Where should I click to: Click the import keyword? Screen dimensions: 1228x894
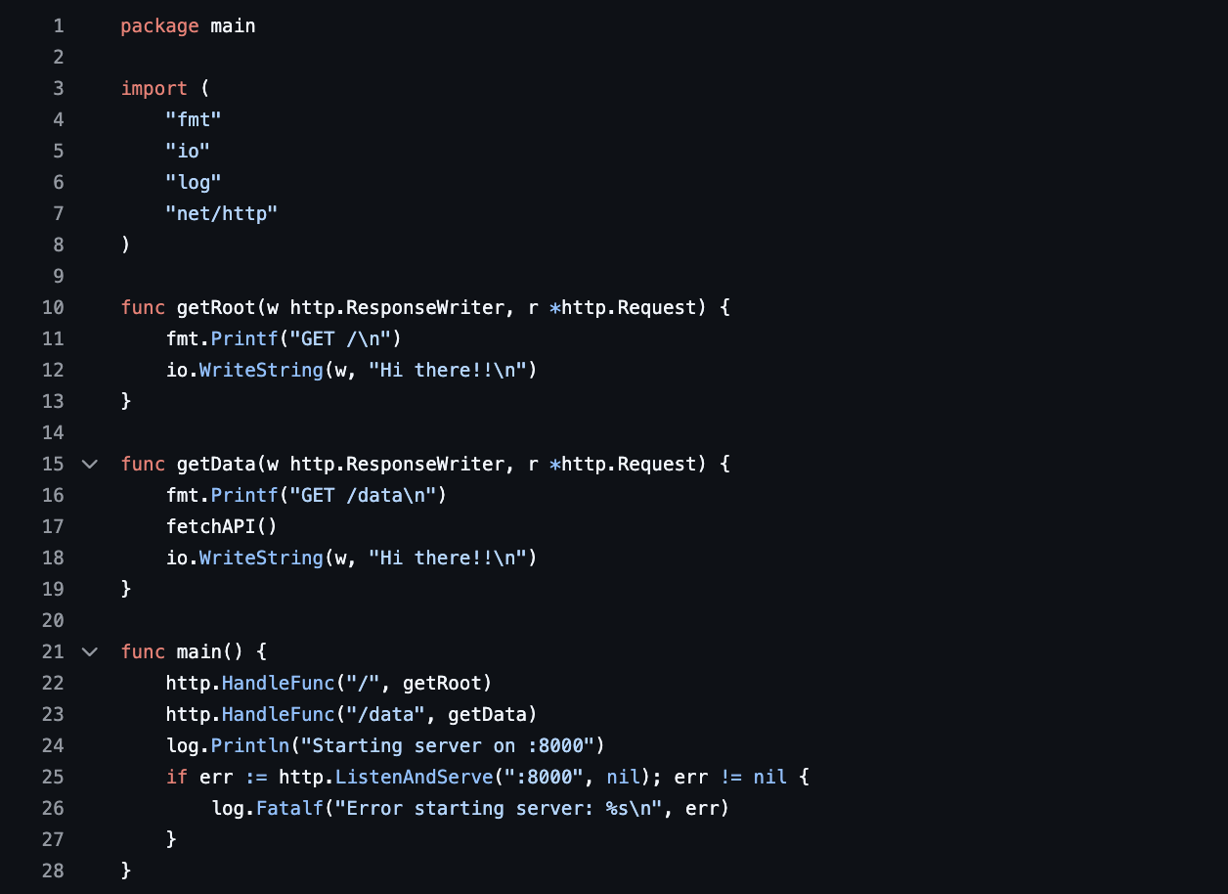(x=153, y=88)
